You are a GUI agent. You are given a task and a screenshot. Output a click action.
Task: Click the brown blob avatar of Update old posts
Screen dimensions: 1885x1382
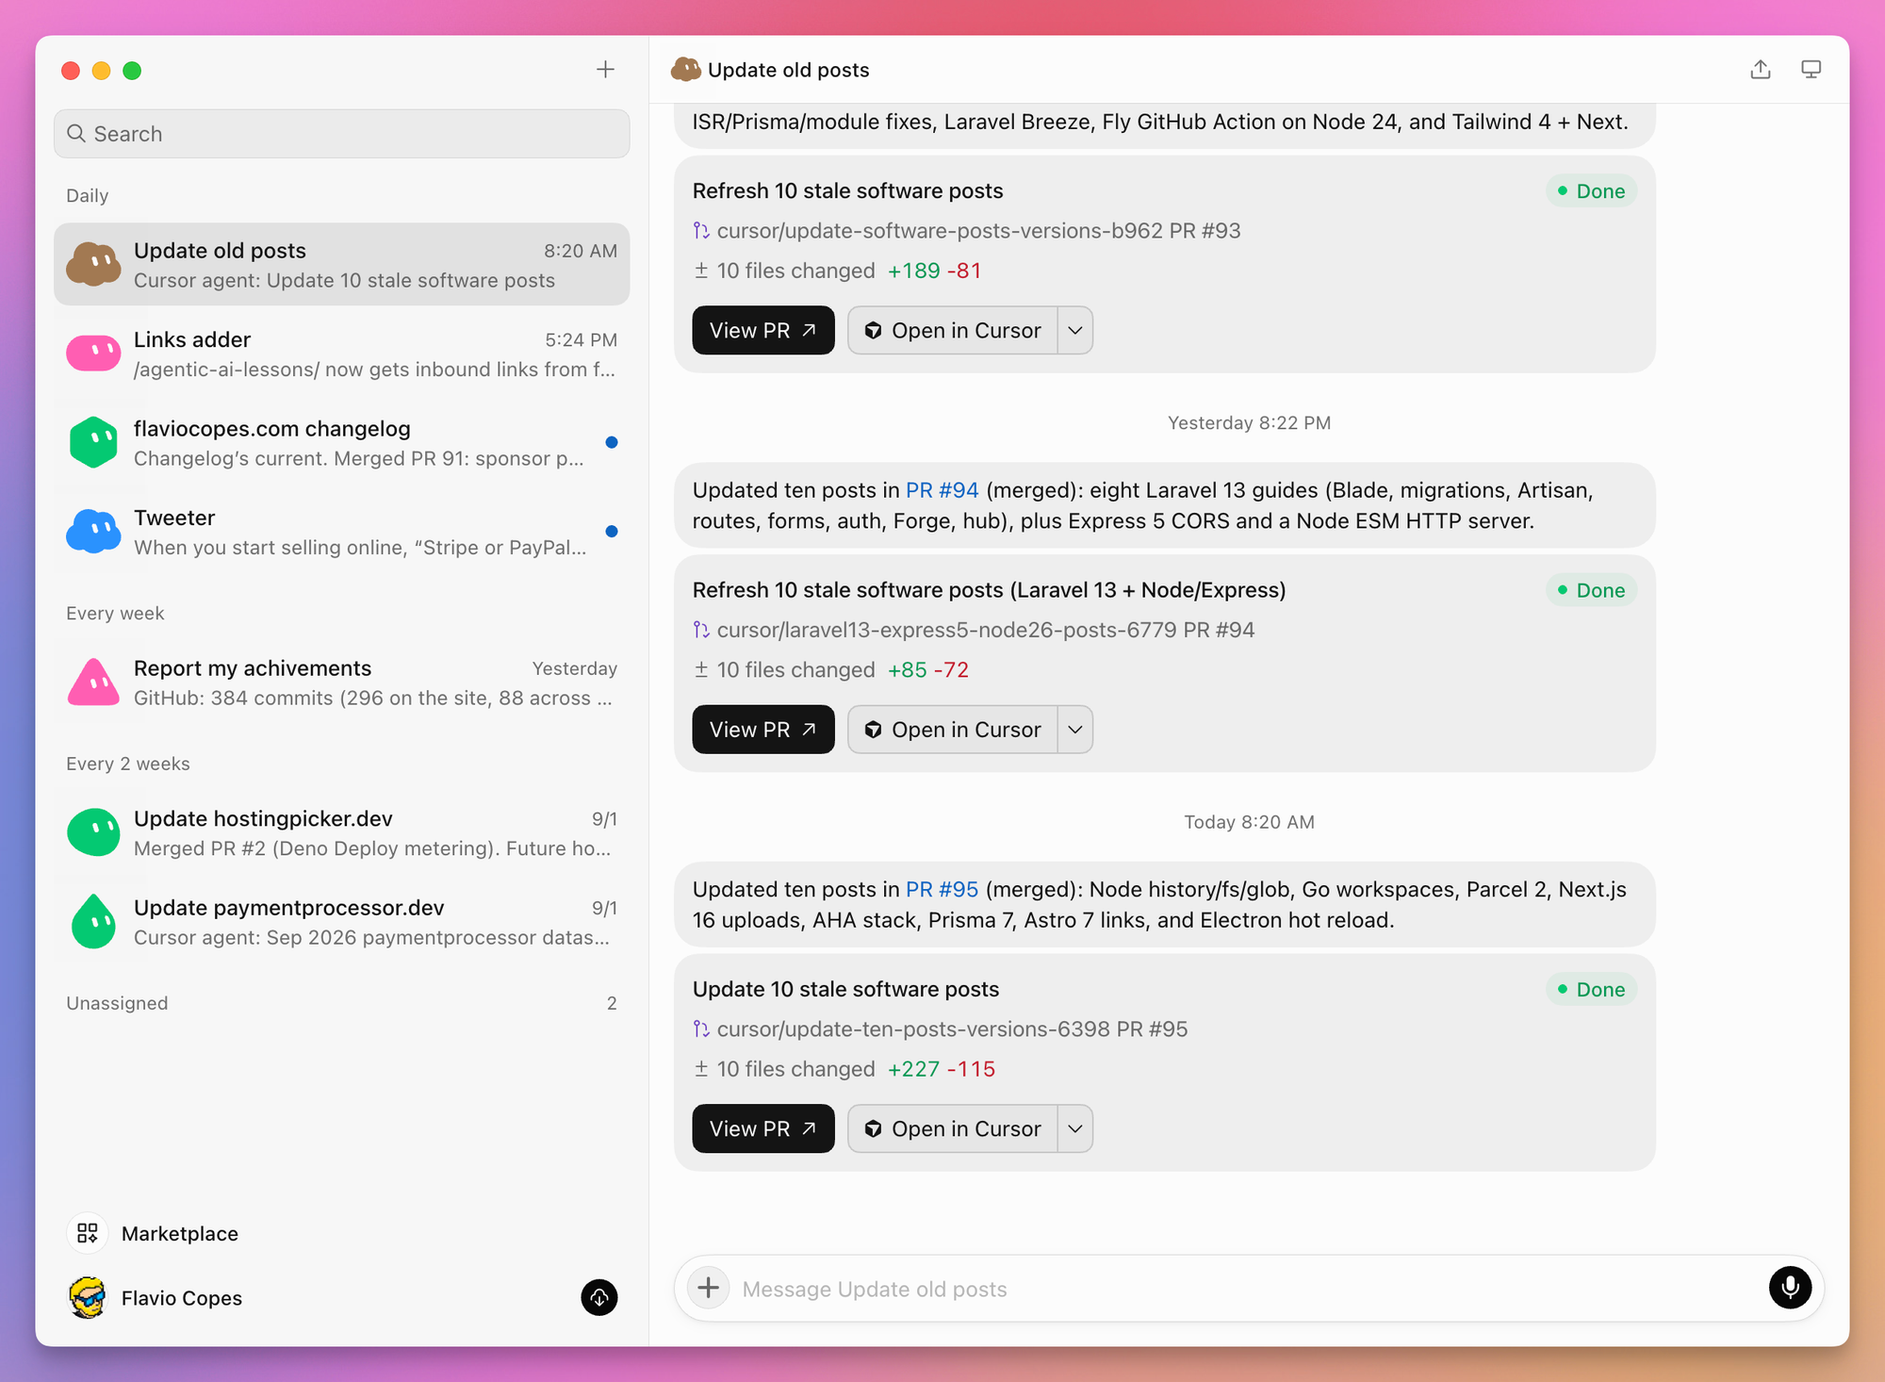tap(93, 265)
